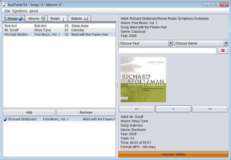
Task: Switch to the Albums tab
Action: coord(36,19)
